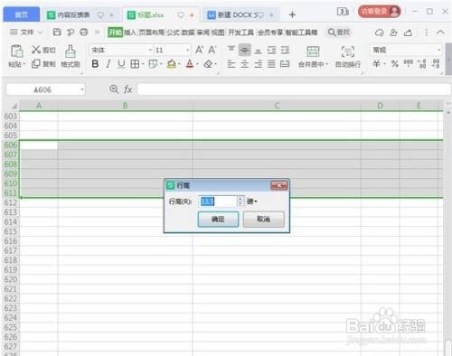
Task: Apply percent style format
Action: click(x=394, y=63)
